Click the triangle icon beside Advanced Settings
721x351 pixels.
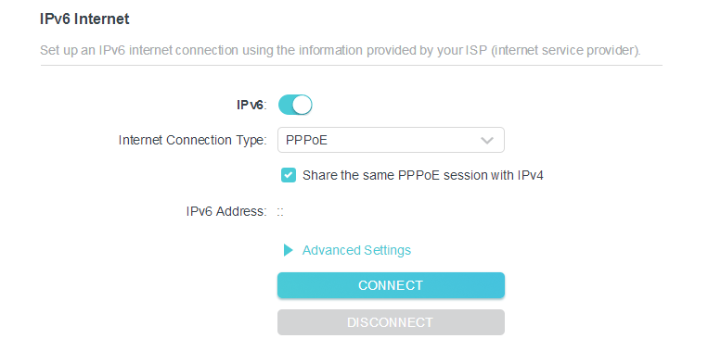[289, 250]
